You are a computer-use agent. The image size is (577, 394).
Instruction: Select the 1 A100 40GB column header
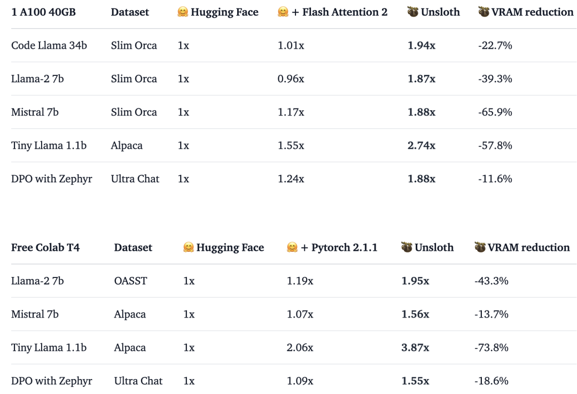[x=43, y=12]
